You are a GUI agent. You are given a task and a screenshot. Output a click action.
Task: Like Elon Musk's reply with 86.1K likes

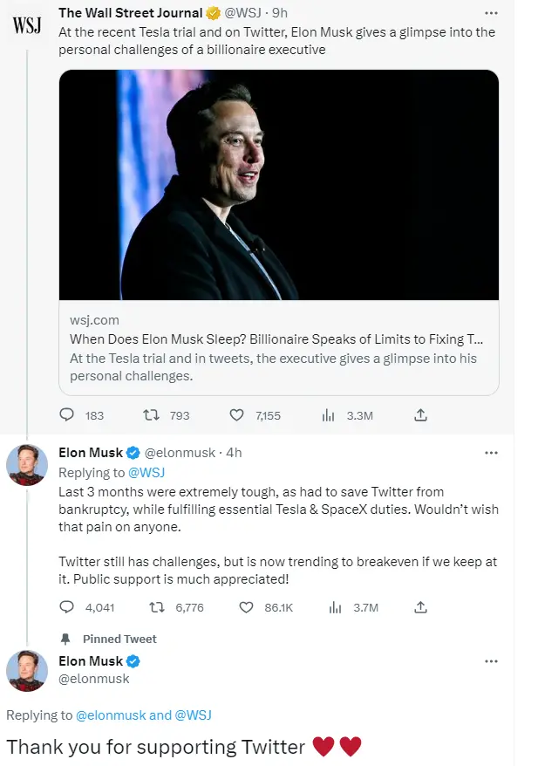[x=247, y=607]
